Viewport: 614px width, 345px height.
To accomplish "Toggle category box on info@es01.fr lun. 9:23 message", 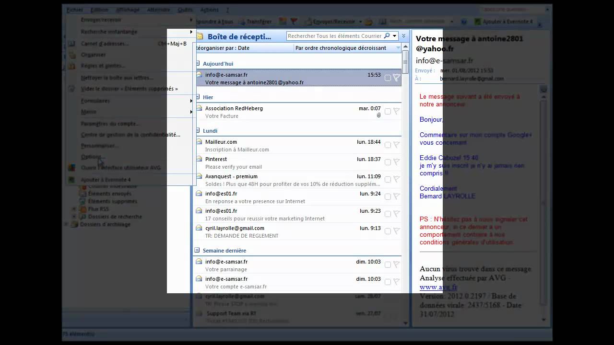I will [x=388, y=214].
